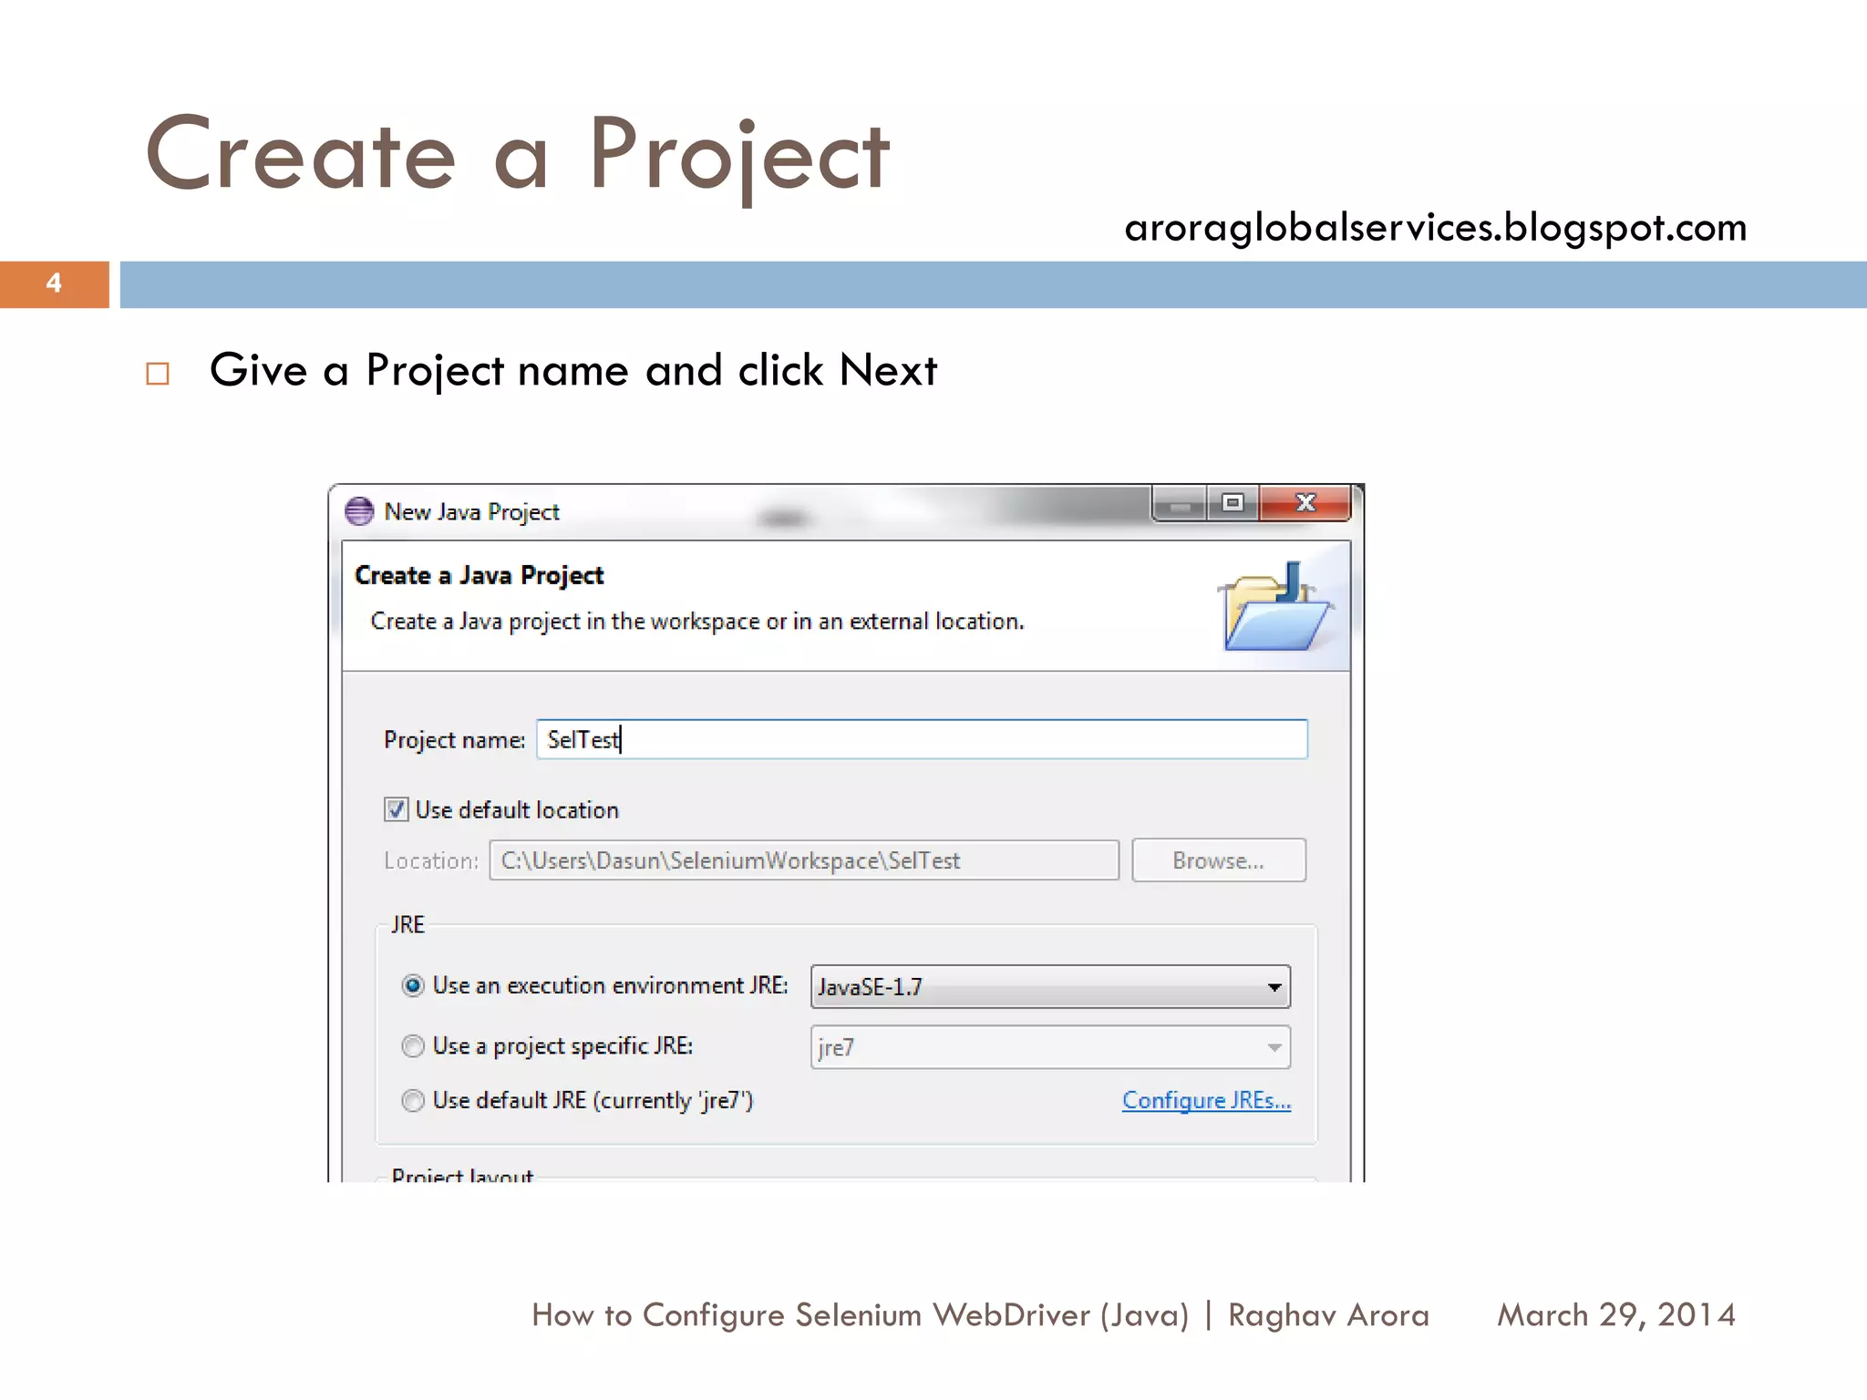Open the Configure JREs... link
1867x1400 pixels.
click(x=1206, y=1100)
